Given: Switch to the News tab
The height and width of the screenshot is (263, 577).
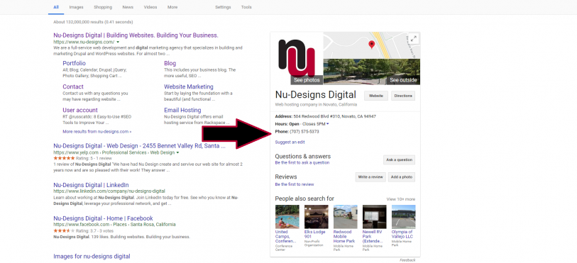Looking at the screenshot, I should [128, 7].
